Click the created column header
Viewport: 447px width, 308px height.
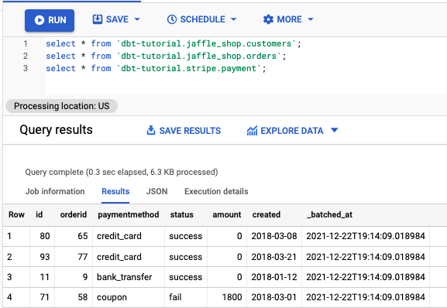[x=266, y=214]
